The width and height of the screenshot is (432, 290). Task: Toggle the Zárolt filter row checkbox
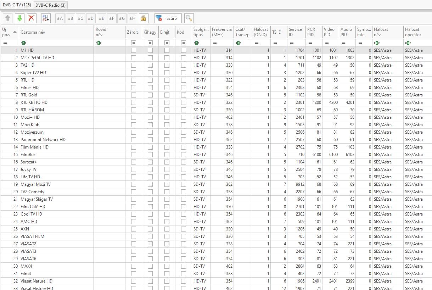point(134,43)
